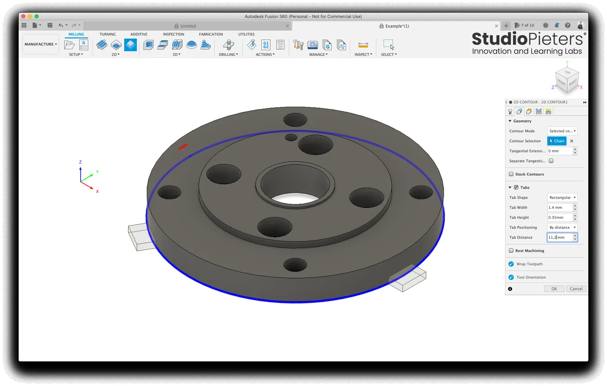Open the MANUFACTURE workspace dropdown
This screenshot has height=386, width=607.
[x=41, y=44]
